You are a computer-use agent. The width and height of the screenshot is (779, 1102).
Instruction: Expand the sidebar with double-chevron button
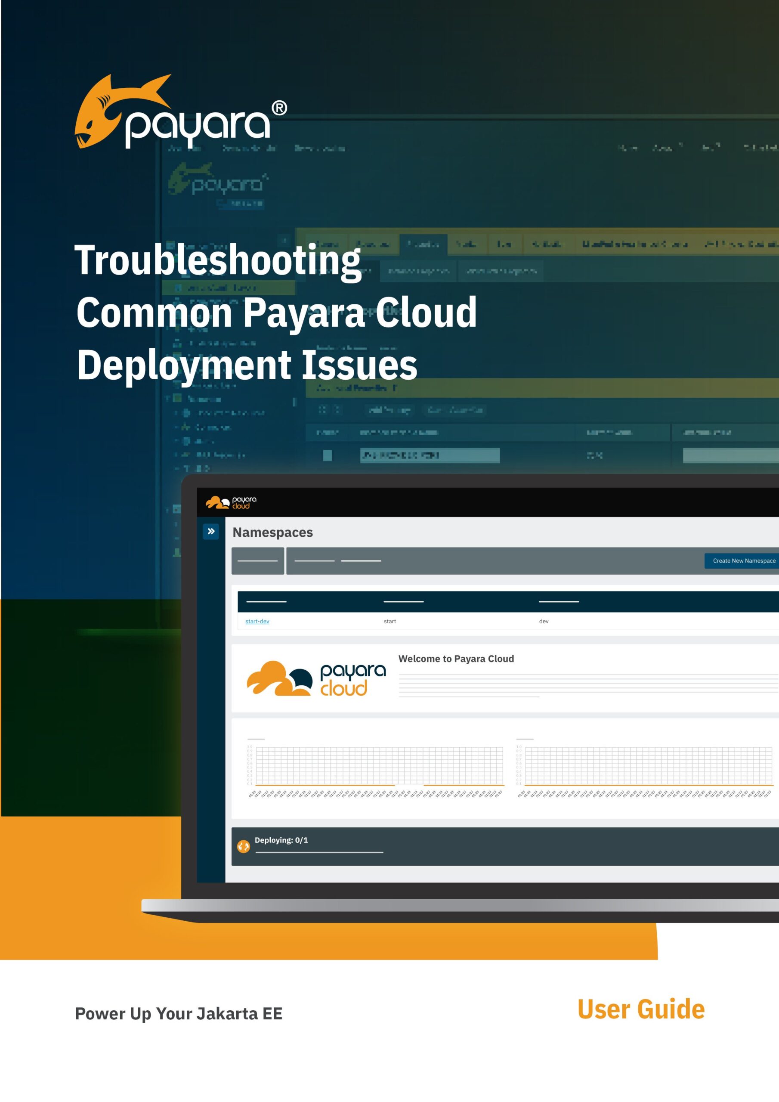[211, 531]
